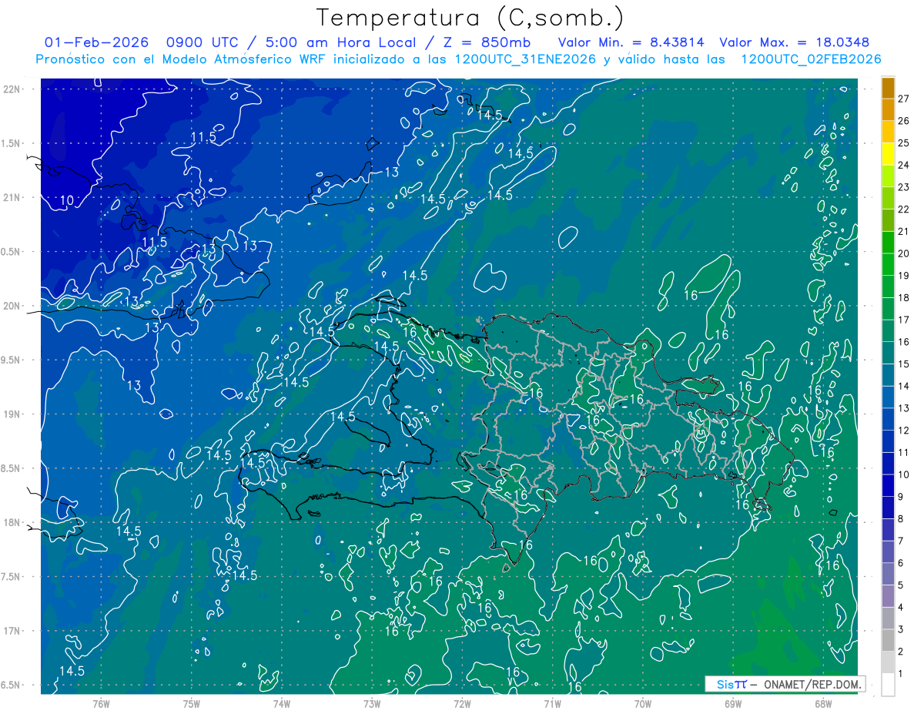Click the legend swatch between 20 and 21

coord(888,243)
